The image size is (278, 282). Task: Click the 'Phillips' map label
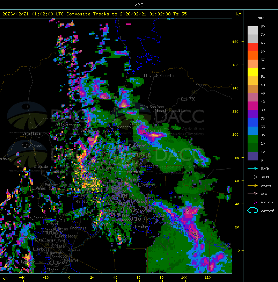138,211
